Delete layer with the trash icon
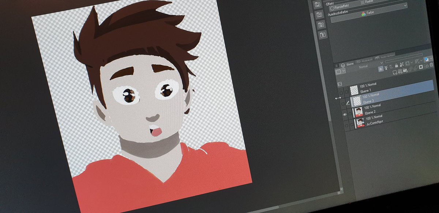The height and width of the screenshot is (213, 439). click(431, 65)
